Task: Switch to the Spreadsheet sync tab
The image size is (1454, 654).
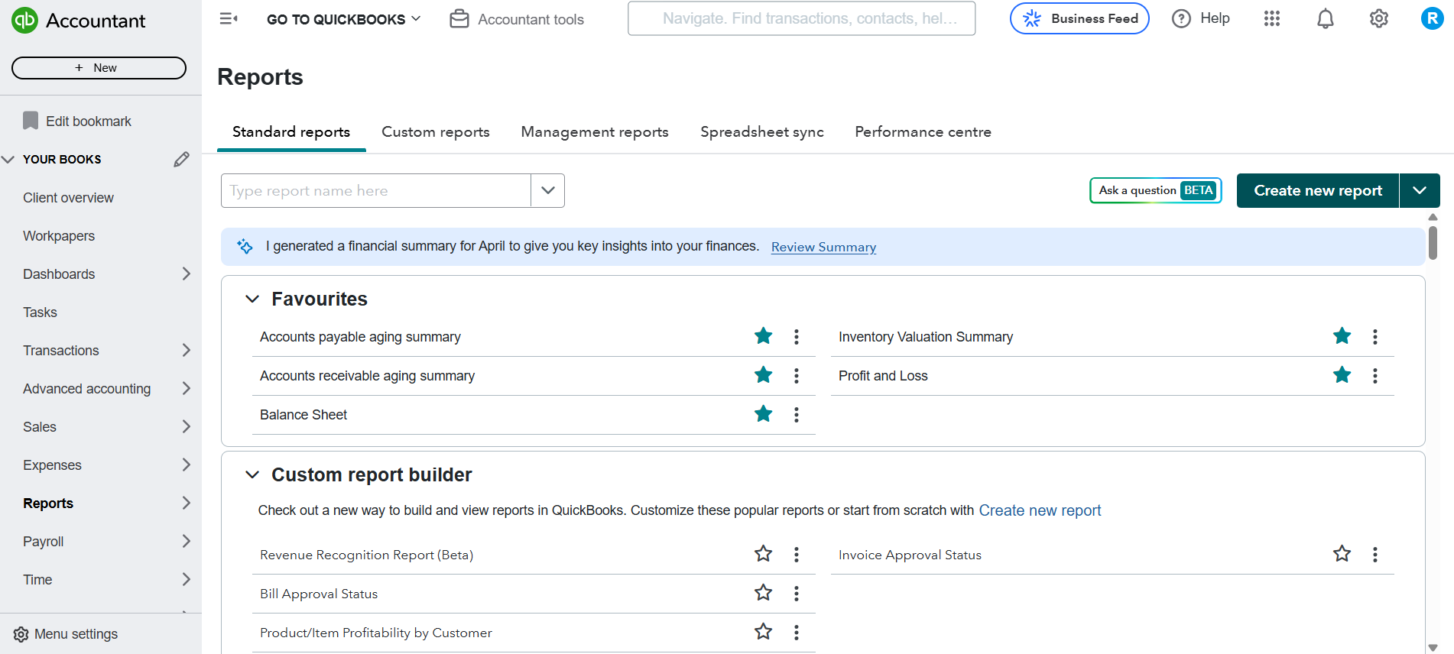Action: tap(762, 132)
